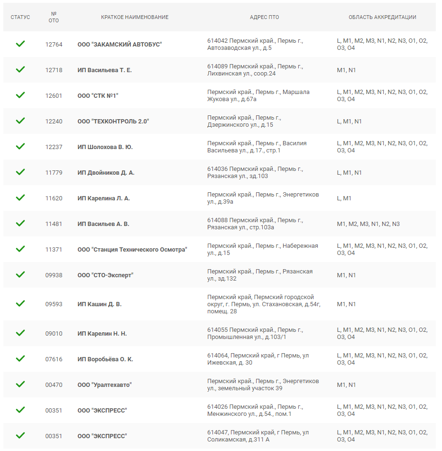Click the green checkmark for ООО "СТК №1"
Screen dimensions: 442x451
pos(20,95)
